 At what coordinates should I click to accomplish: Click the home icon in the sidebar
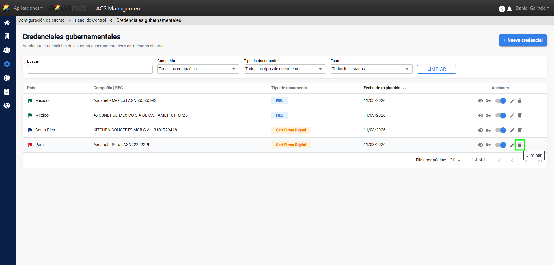(x=7, y=23)
